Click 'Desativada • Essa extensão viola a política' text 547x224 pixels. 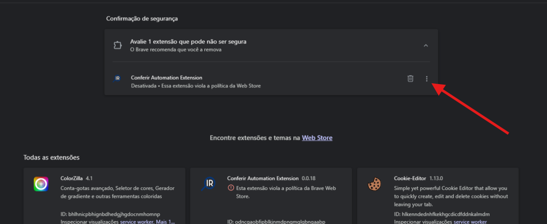click(196, 85)
